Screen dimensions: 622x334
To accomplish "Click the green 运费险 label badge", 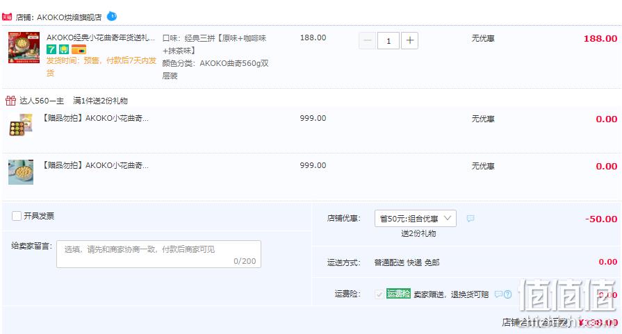I will (398, 294).
